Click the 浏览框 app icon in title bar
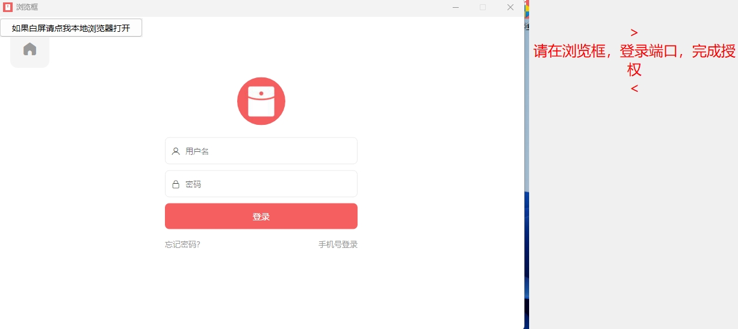The width and height of the screenshot is (738, 329). [8, 7]
